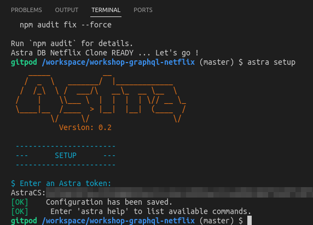The image size is (313, 225).
Task: Click 'Run `npm audit` for details.' line
Action: pyautogui.click(x=72, y=43)
